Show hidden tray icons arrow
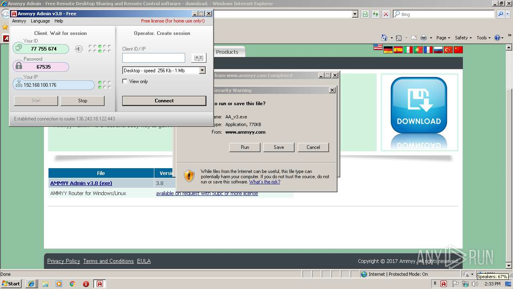 point(435,284)
